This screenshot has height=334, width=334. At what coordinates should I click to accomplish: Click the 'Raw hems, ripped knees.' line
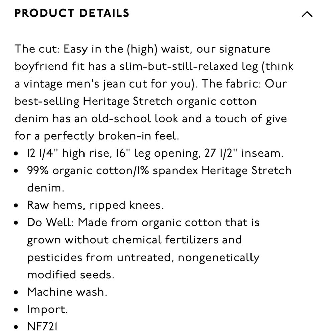click(96, 205)
